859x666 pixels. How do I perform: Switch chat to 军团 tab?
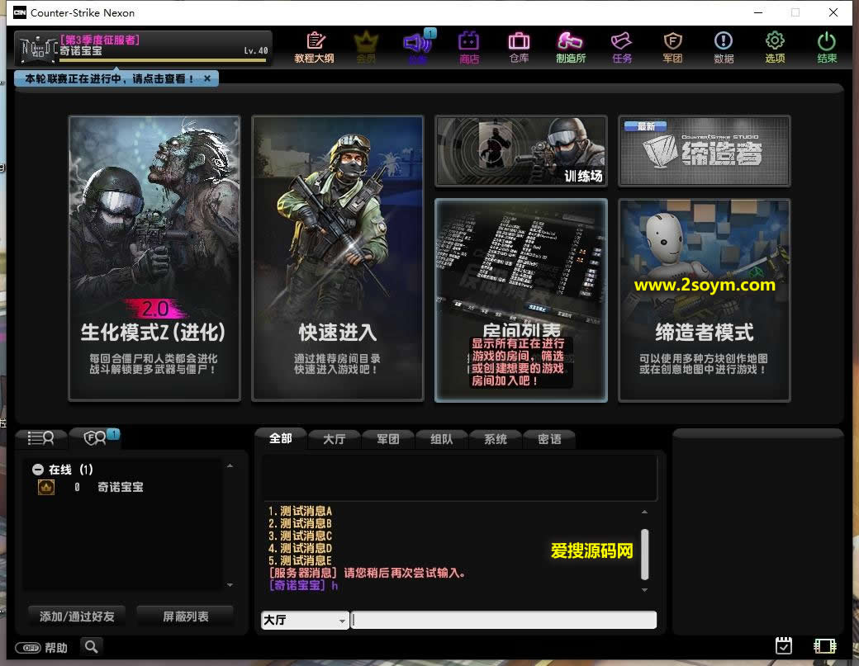(x=387, y=439)
